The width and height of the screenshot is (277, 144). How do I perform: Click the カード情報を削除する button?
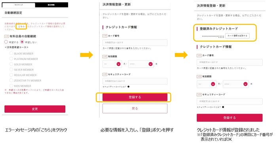tap(237, 36)
